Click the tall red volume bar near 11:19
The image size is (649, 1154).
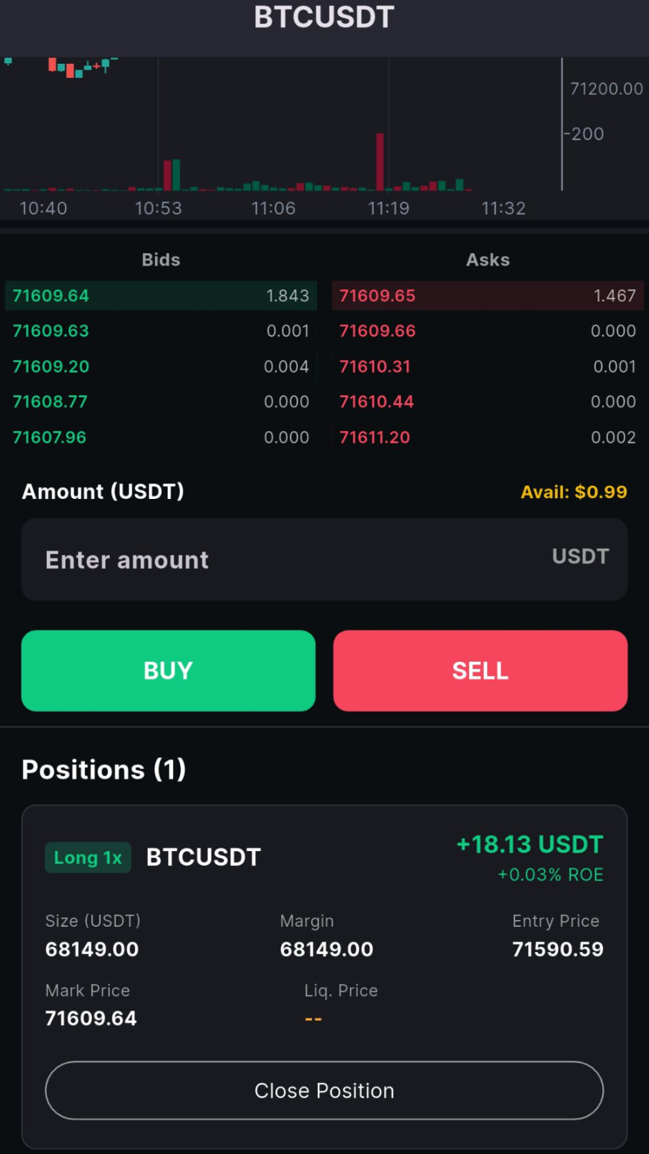[x=380, y=161]
